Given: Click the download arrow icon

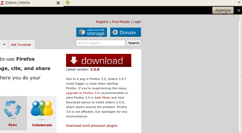Looking at the screenshot, I should pyautogui.click(x=74, y=60).
